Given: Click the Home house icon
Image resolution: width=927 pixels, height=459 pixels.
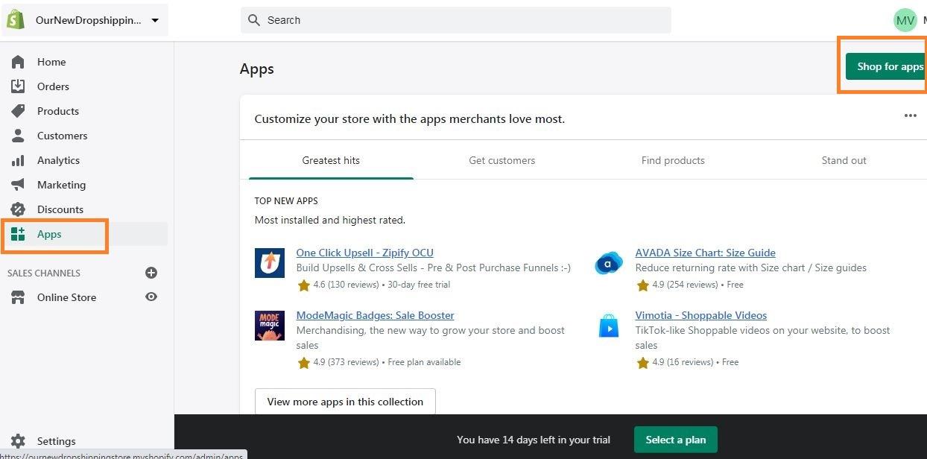Looking at the screenshot, I should 18,62.
